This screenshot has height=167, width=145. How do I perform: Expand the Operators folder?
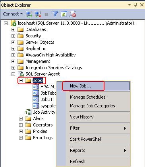point(21,125)
